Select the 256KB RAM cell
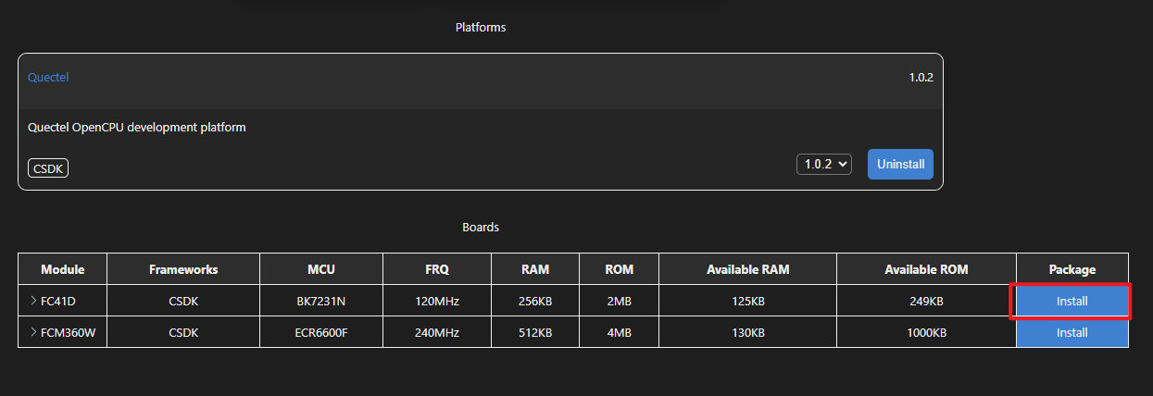Screen dimensions: 1153x396 [x=535, y=302]
